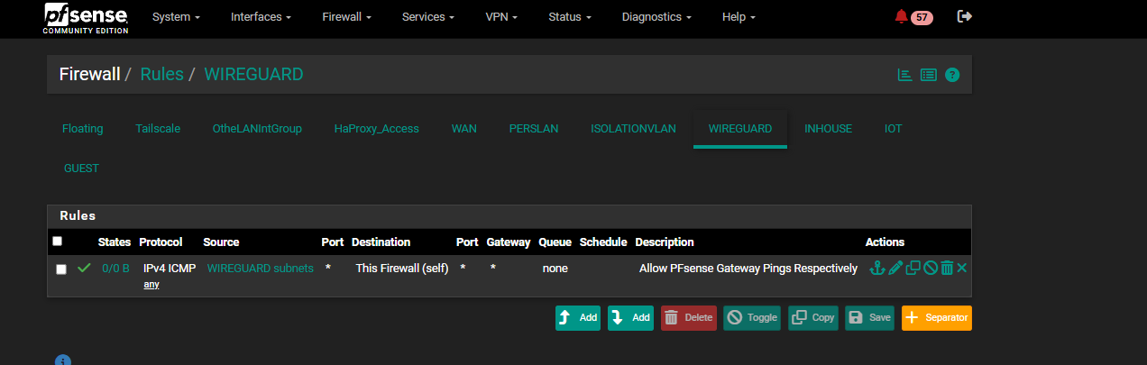Click the 'Description' column header
The height and width of the screenshot is (365, 1147).
coord(665,242)
